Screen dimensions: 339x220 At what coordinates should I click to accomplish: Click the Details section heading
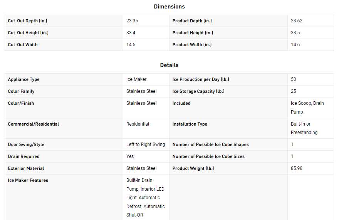tap(169, 65)
